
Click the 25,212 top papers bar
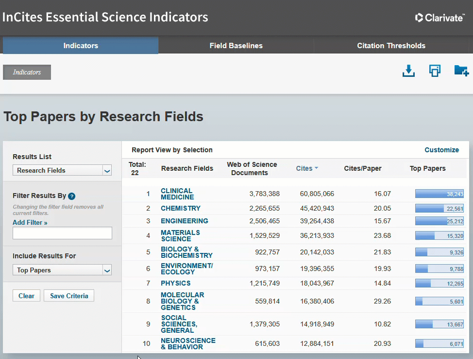(439, 221)
